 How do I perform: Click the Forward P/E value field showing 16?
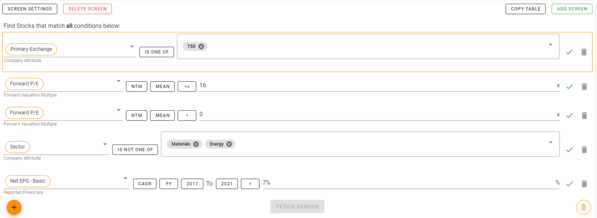coord(377,85)
